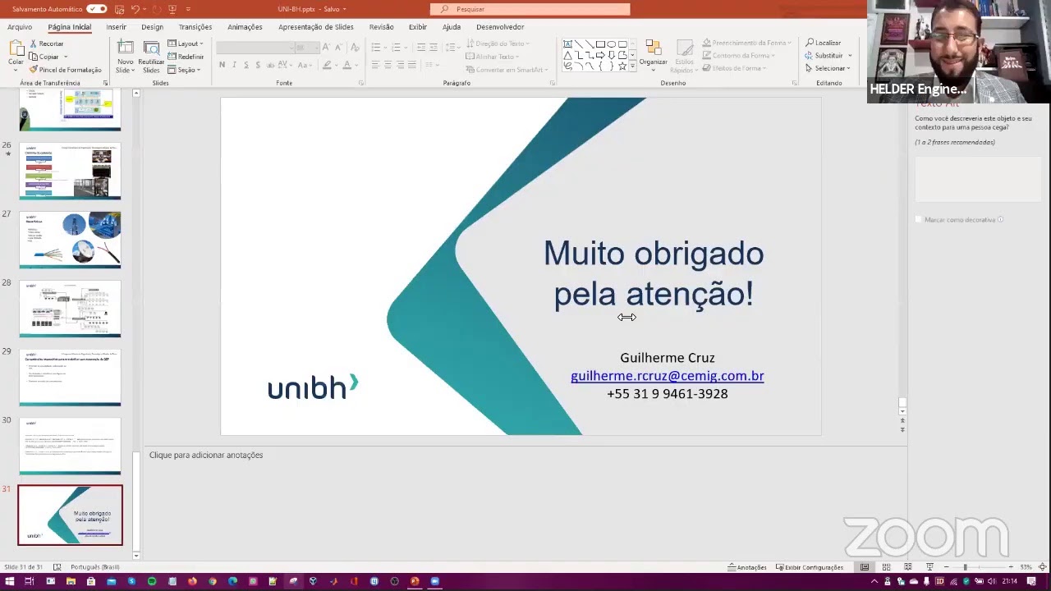
Task: Click Exibir Configurações in status bar
Action: [x=810, y=567]
